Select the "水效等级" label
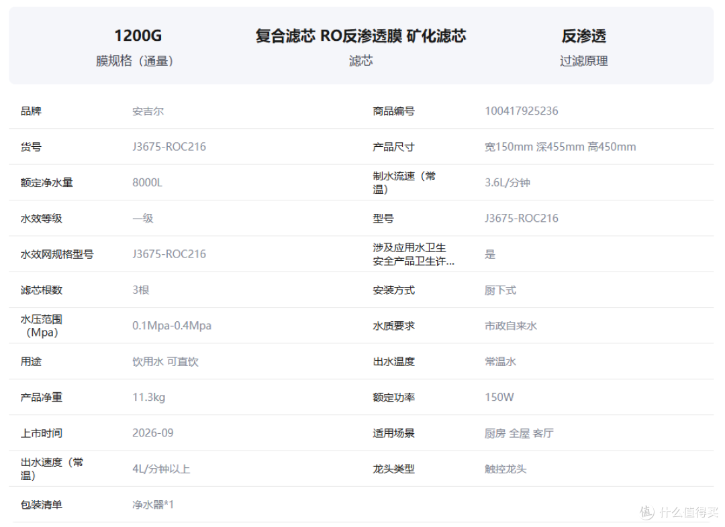The height and width of the screenshot is (527, 725). pos(41,219)
